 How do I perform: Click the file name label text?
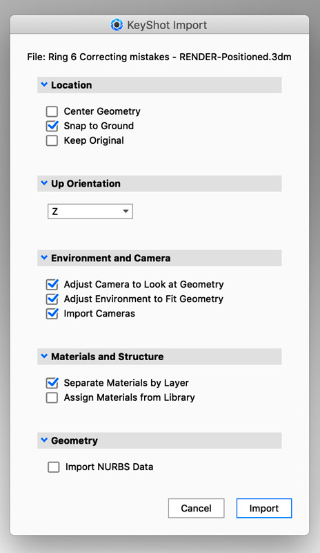coord(159,57)
